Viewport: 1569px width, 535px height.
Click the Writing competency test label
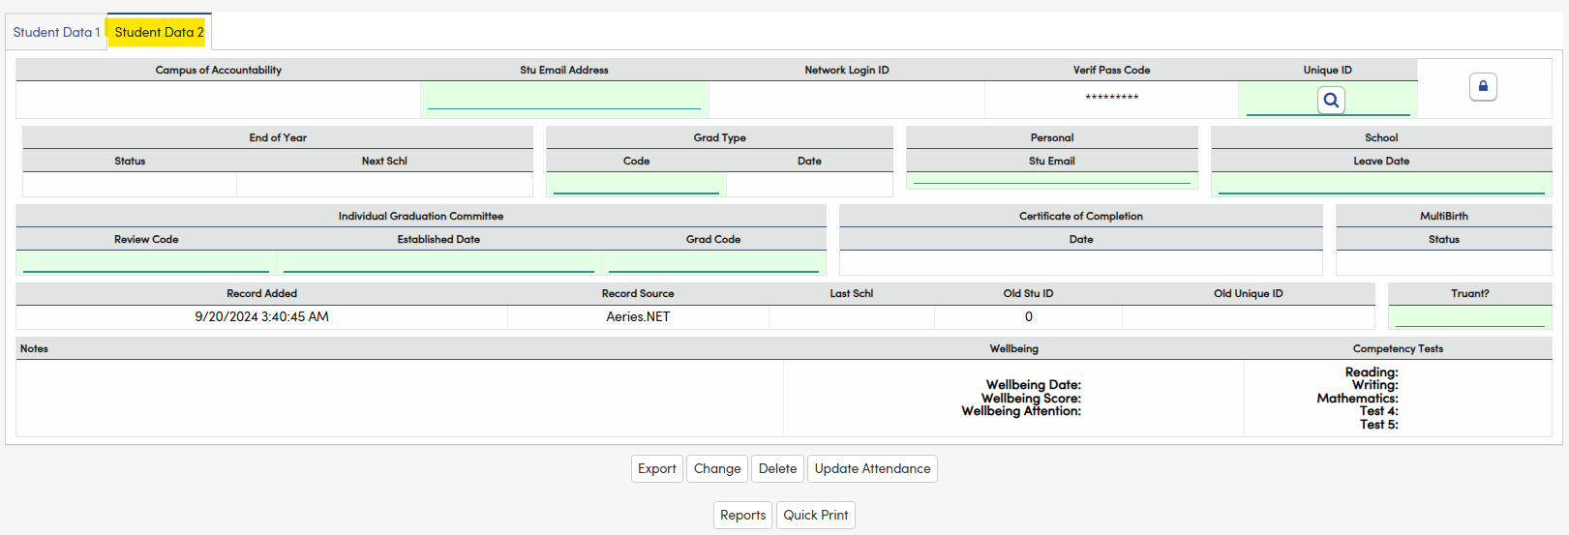tap(1375, 385)
